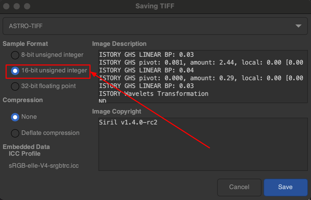
Task: Minimize the Saving TIFF window
Action: tap(17, 6)
